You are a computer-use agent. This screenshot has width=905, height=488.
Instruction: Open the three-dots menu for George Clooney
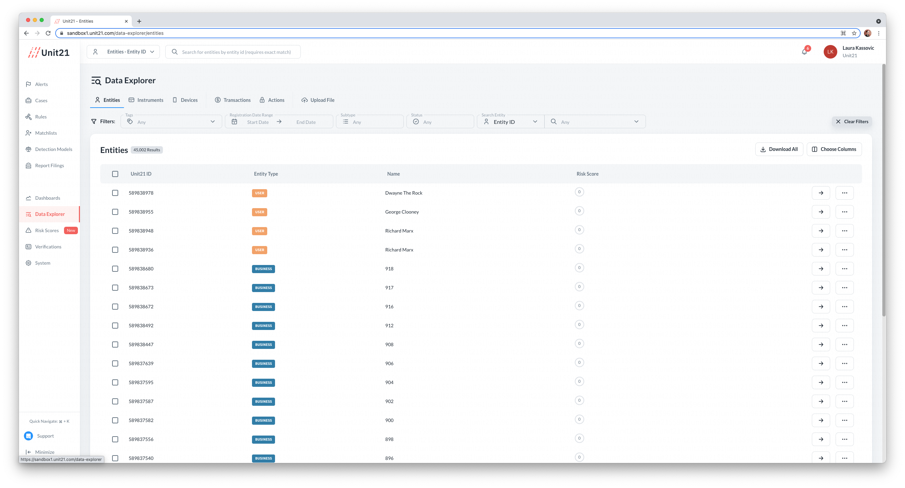(x=844, y=212)
